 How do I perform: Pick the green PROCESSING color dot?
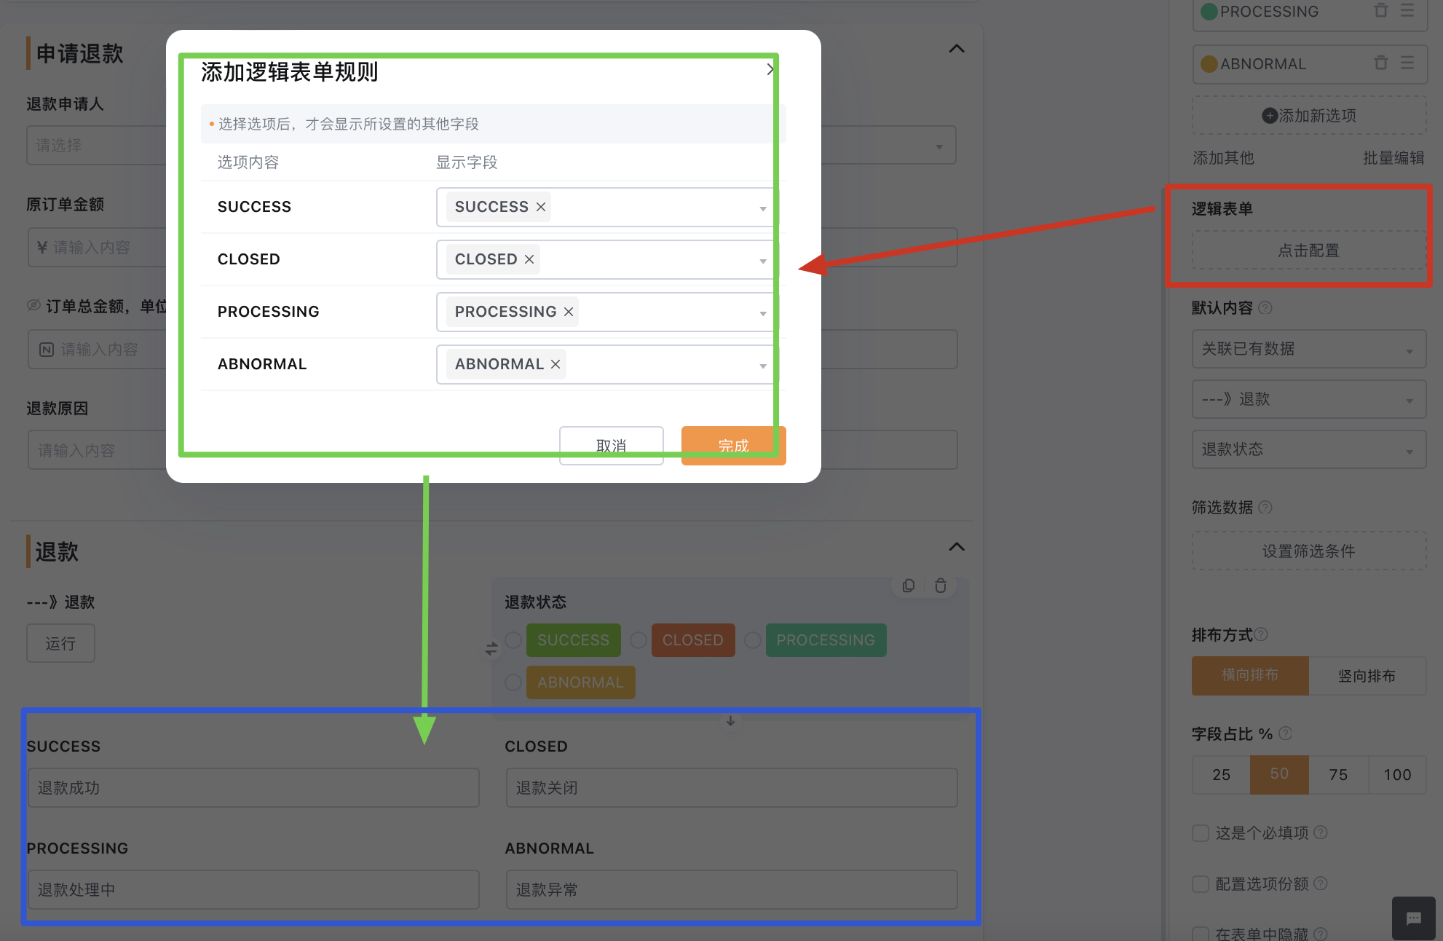pos(1209,12)
